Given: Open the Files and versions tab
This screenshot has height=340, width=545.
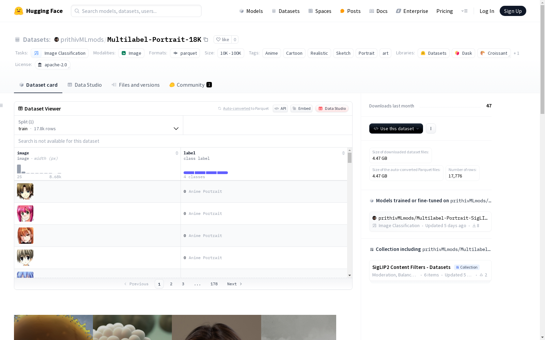Looking at the screenshot, I should pos(136,85).
